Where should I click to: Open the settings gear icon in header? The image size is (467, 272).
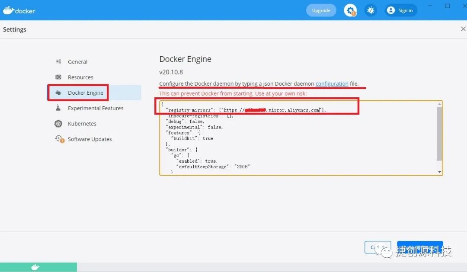[x=350, y=10]
